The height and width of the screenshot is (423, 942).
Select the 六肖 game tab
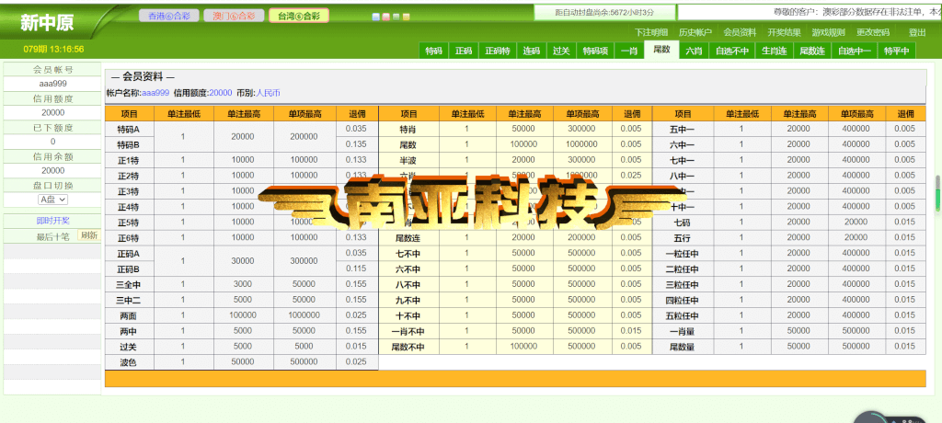(x=695, y=51)
